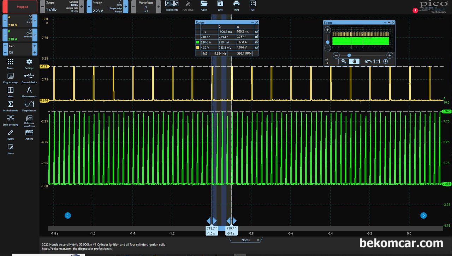The image size is (452, 256).
Task: Pan the graph right with blue arrow
Action: 423,215
